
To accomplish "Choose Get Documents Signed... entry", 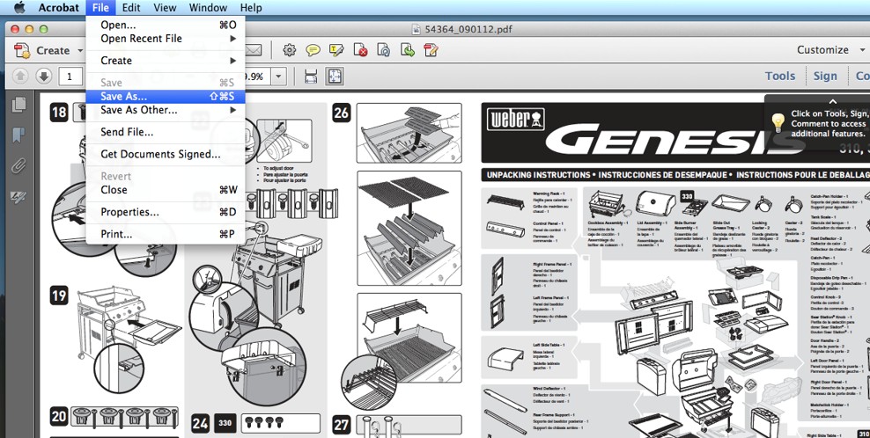I will tap(166, 154).
